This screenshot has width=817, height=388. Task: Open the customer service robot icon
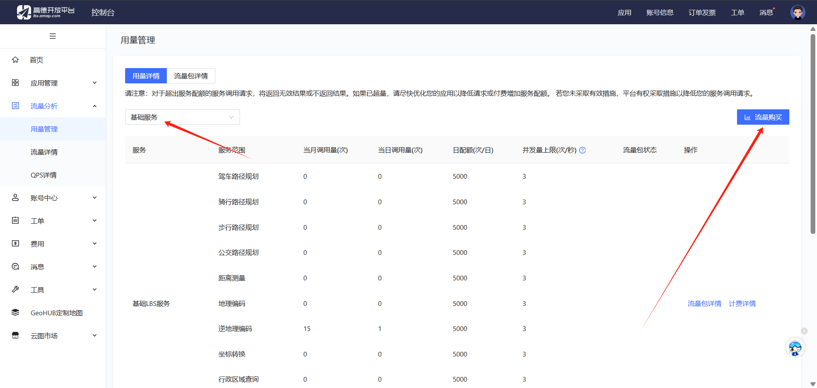[x=795, y=348]
